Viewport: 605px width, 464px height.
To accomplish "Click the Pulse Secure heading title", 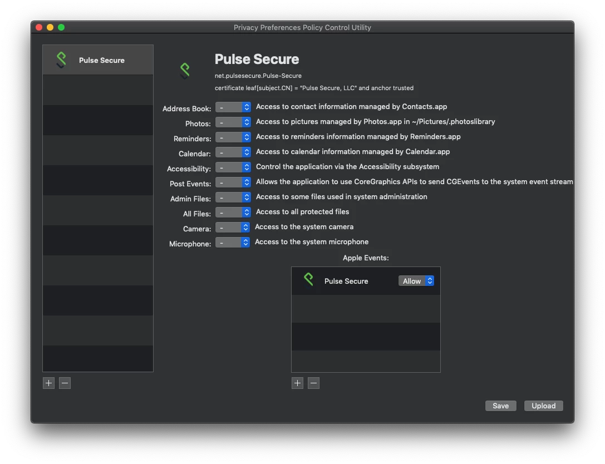I will point(257,59).
